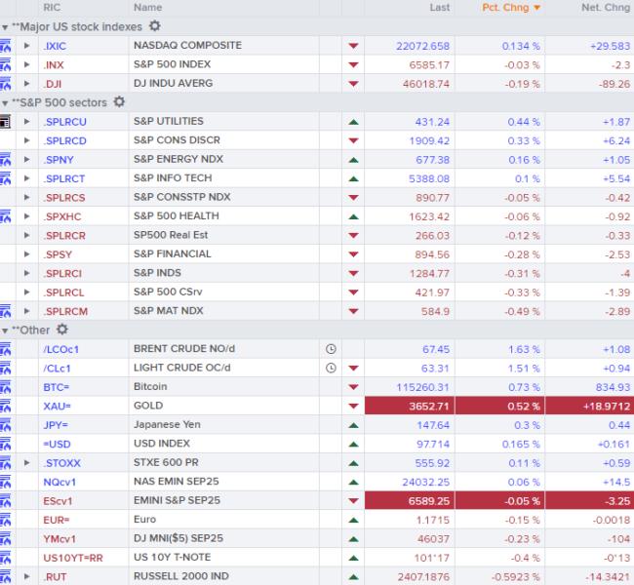Click chart icon in the /LCOc1 row

pos(5,349)
